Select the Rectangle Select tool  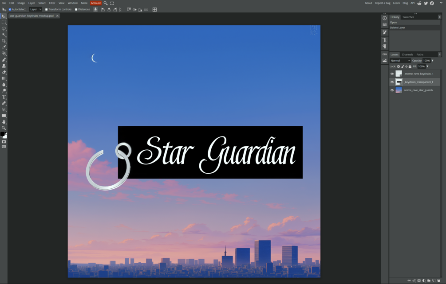point(4,23)
